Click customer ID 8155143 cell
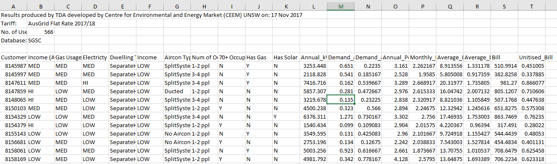Image resolution: width=557 pixels, height=164 pixels. coord(14,134)
